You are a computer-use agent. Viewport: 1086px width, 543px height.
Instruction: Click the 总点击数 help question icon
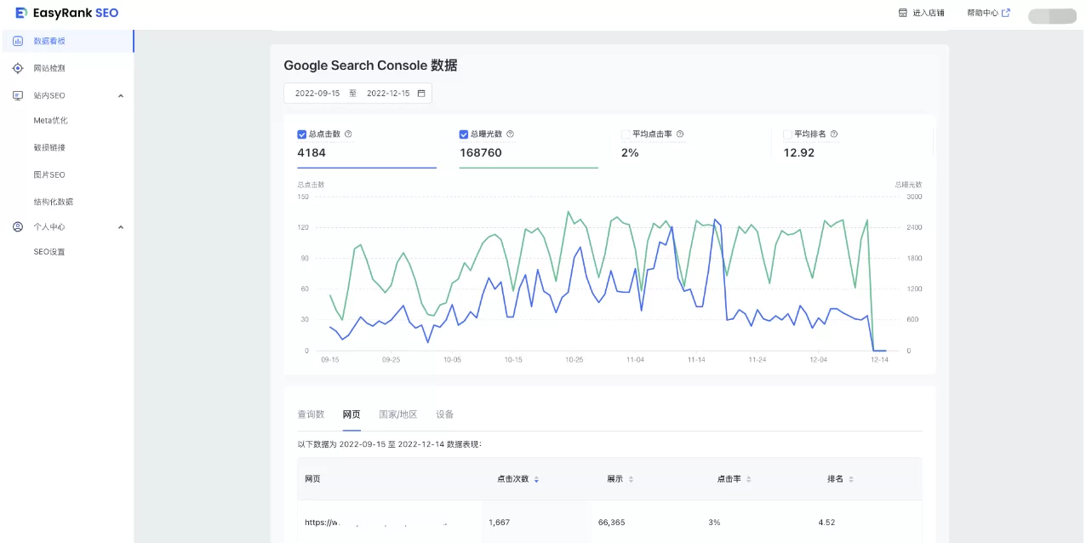click(x=348, y=134)
